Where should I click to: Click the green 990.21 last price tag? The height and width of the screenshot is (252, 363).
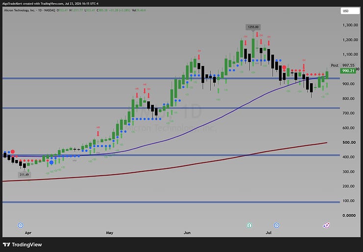[348, 71]
